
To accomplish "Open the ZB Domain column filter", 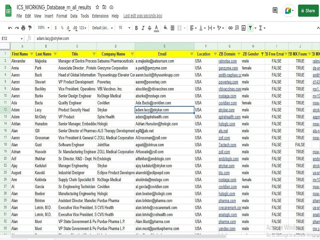I will (239, 54).
